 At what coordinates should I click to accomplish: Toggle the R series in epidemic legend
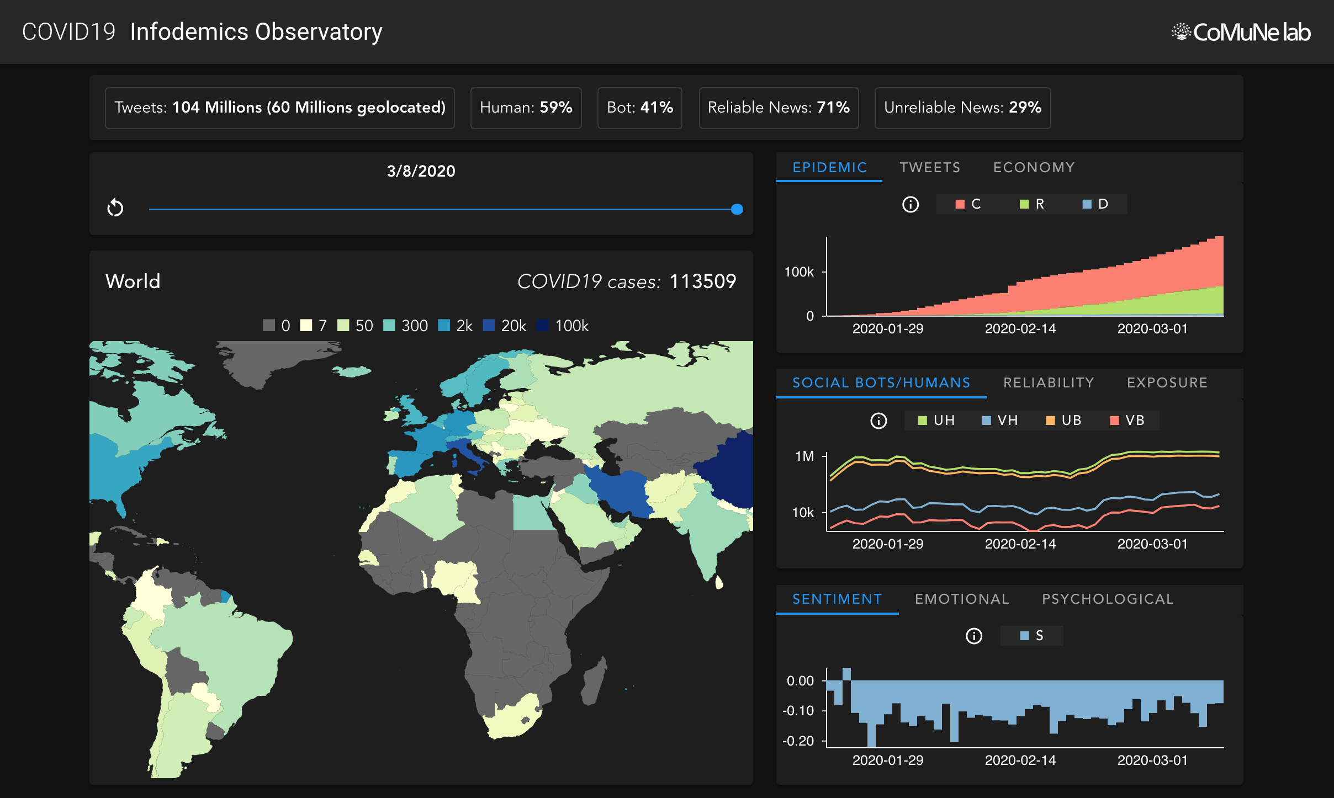click(1031, 204)
